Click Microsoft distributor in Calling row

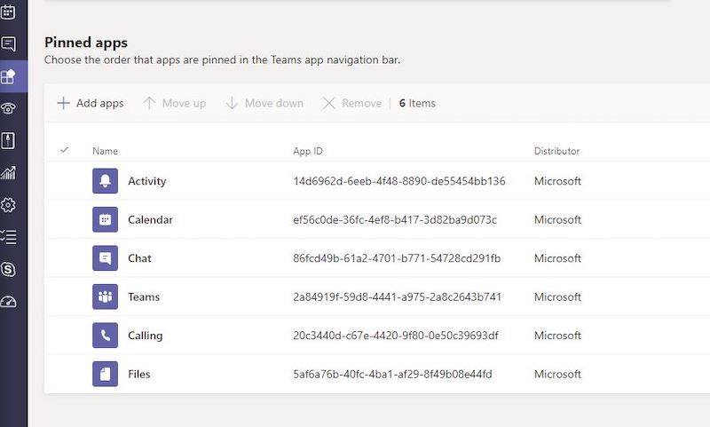[x=557, y=336]
